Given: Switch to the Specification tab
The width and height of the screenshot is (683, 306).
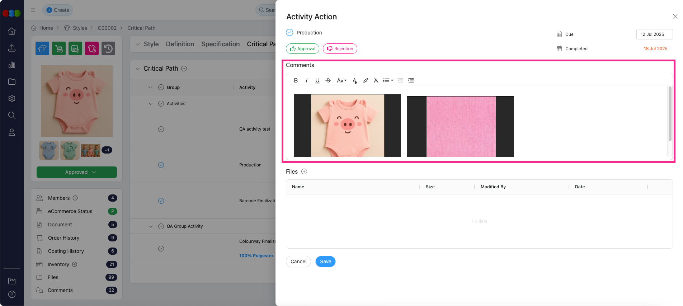Looking at the screenshot, I should (220, 44).
